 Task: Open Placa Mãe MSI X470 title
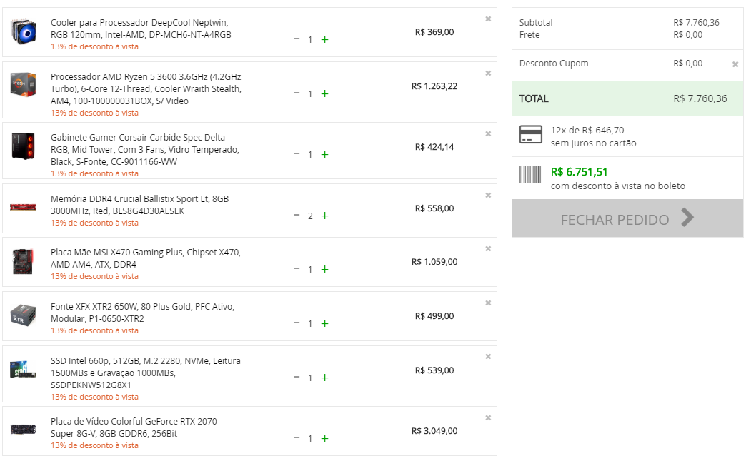pyautogui.click(x=146, y=258)
